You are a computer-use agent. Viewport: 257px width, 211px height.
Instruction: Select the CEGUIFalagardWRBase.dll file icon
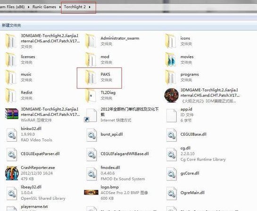click(91, 154)
